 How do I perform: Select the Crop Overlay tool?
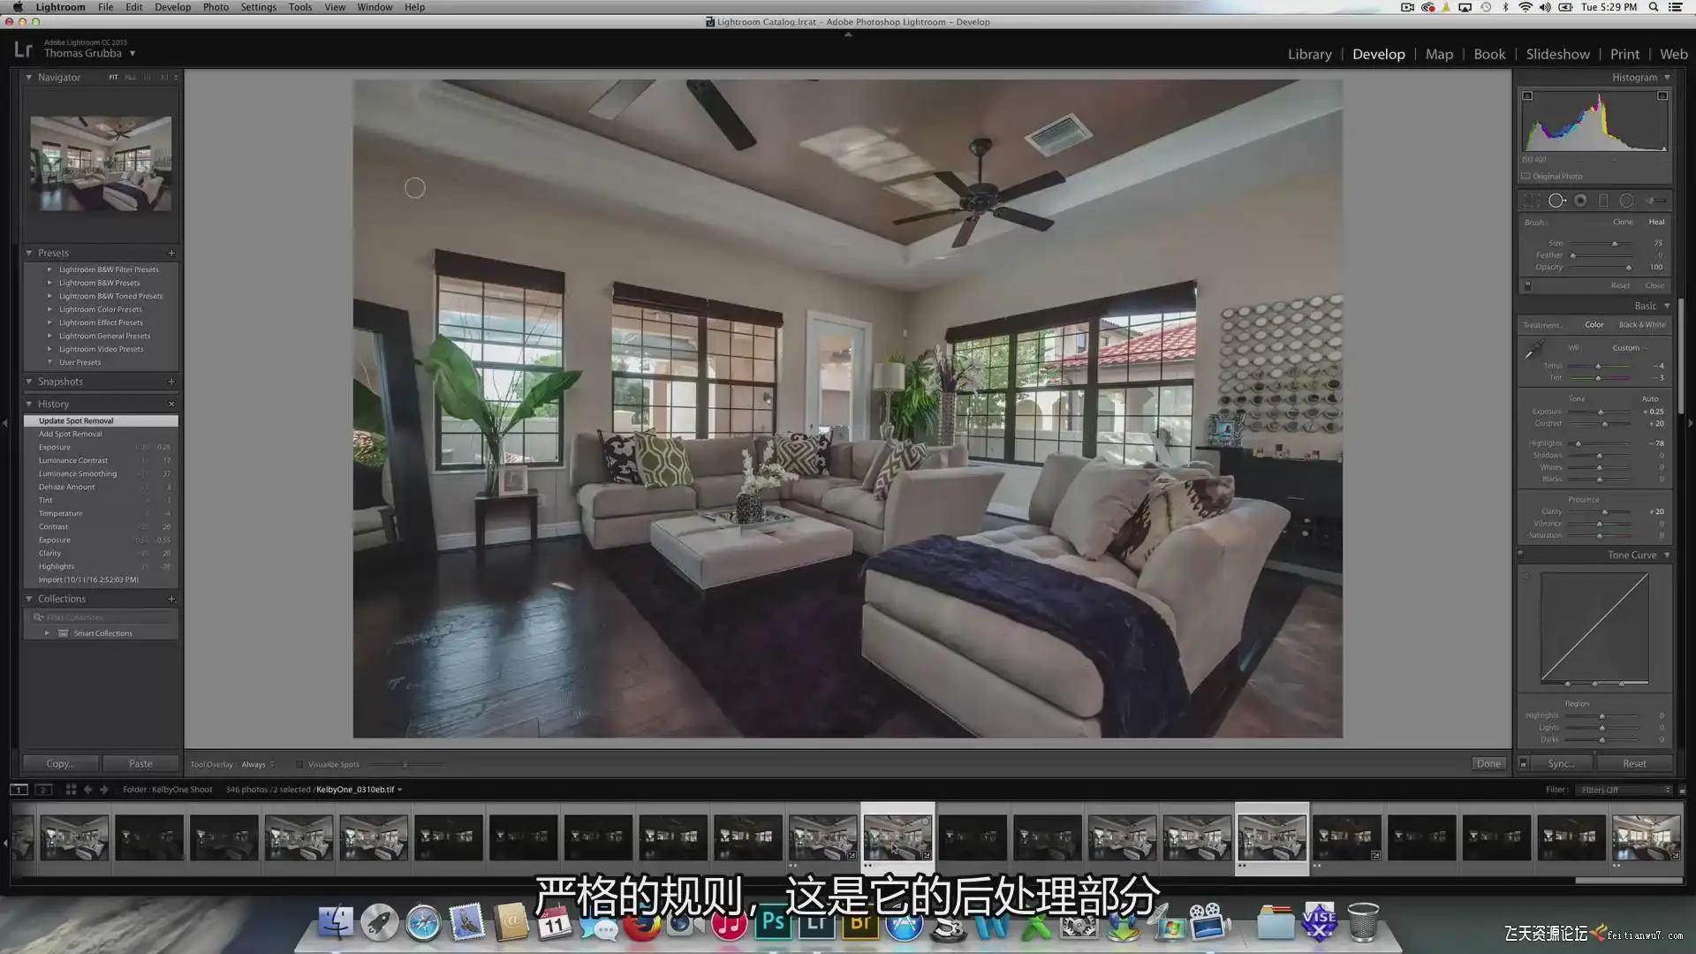coord(1532,201)
